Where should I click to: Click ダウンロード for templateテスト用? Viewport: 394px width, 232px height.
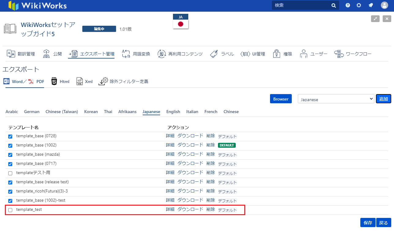[x=190, y=173]
